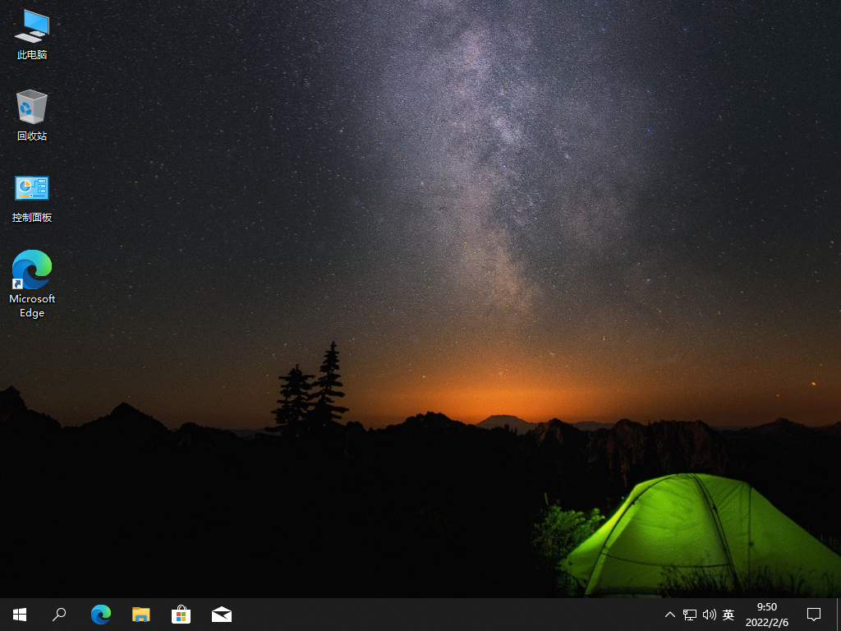Image resolution: width=841 pixels, height=631 pixels.
Task: Open the Mail app from the taskbar
Action: coord(221,614)
